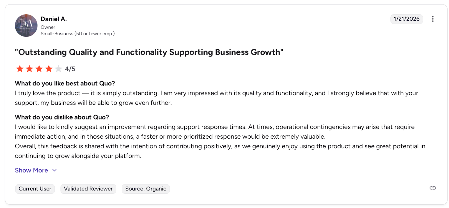The width and height of the screenshot is (449, 208).
Task: Click the copy review link icon
Action: [432, 188]
